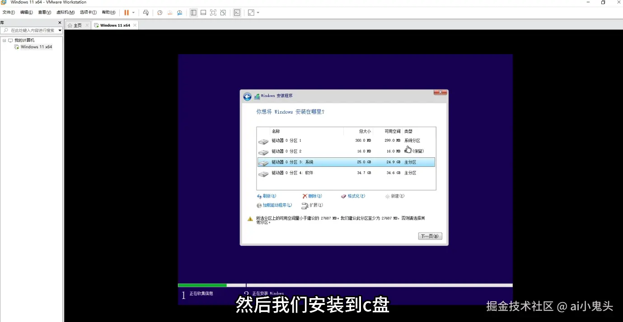Open the 查看(V) menu
The image size is (623, 322).
pyautogui.click(x=44, y=13)
